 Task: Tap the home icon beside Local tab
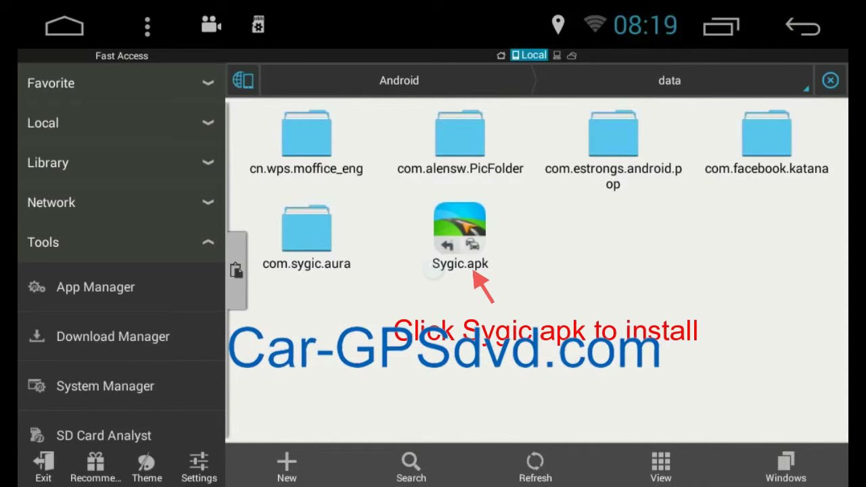click(501, 55)
